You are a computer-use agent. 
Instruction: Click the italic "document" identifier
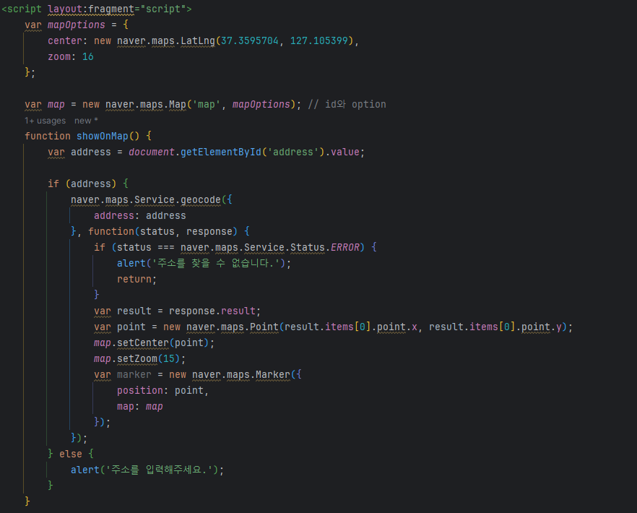[x=152, y=152]
